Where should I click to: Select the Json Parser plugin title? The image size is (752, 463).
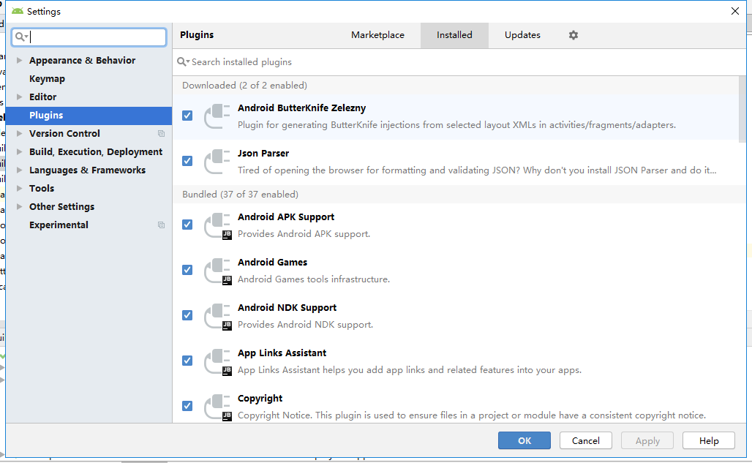(x=263, y=154)
